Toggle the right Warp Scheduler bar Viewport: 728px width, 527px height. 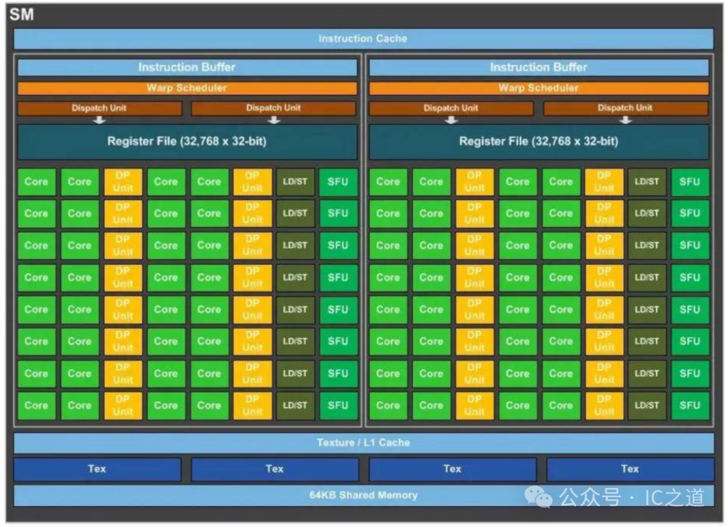click(x=538, y=88)
